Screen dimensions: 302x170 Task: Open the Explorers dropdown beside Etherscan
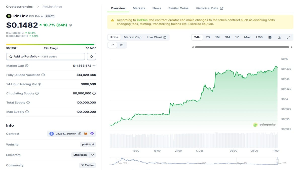[x=93, y=155]
